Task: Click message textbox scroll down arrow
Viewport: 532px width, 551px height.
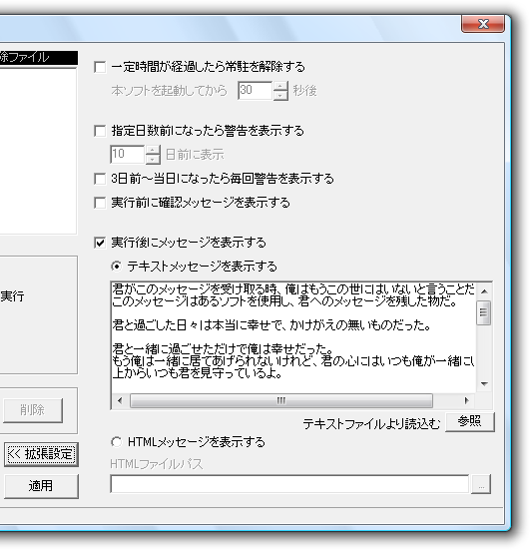Action: click(484, 384)
